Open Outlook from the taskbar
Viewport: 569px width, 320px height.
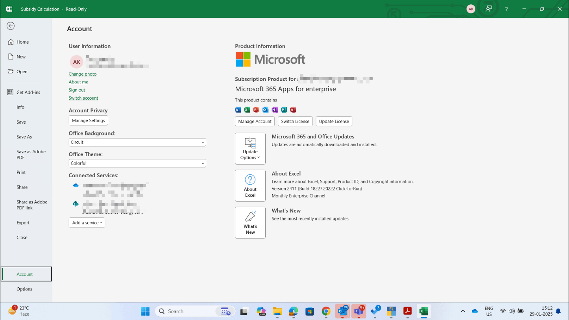342,311
